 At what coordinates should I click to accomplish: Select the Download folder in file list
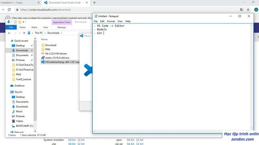click(x=51, y=45)
